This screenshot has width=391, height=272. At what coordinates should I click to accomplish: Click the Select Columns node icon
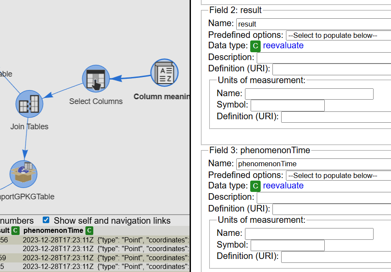[95, 79]
